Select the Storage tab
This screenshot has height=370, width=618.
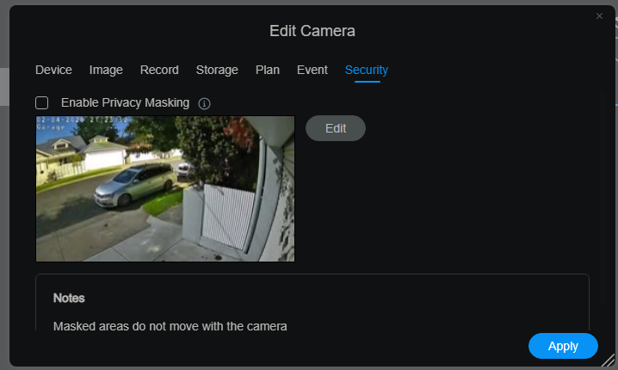pyautogui.click(x=217, y=71)
